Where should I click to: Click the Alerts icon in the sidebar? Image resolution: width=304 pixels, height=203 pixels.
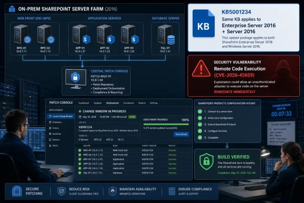pos(50,145)
